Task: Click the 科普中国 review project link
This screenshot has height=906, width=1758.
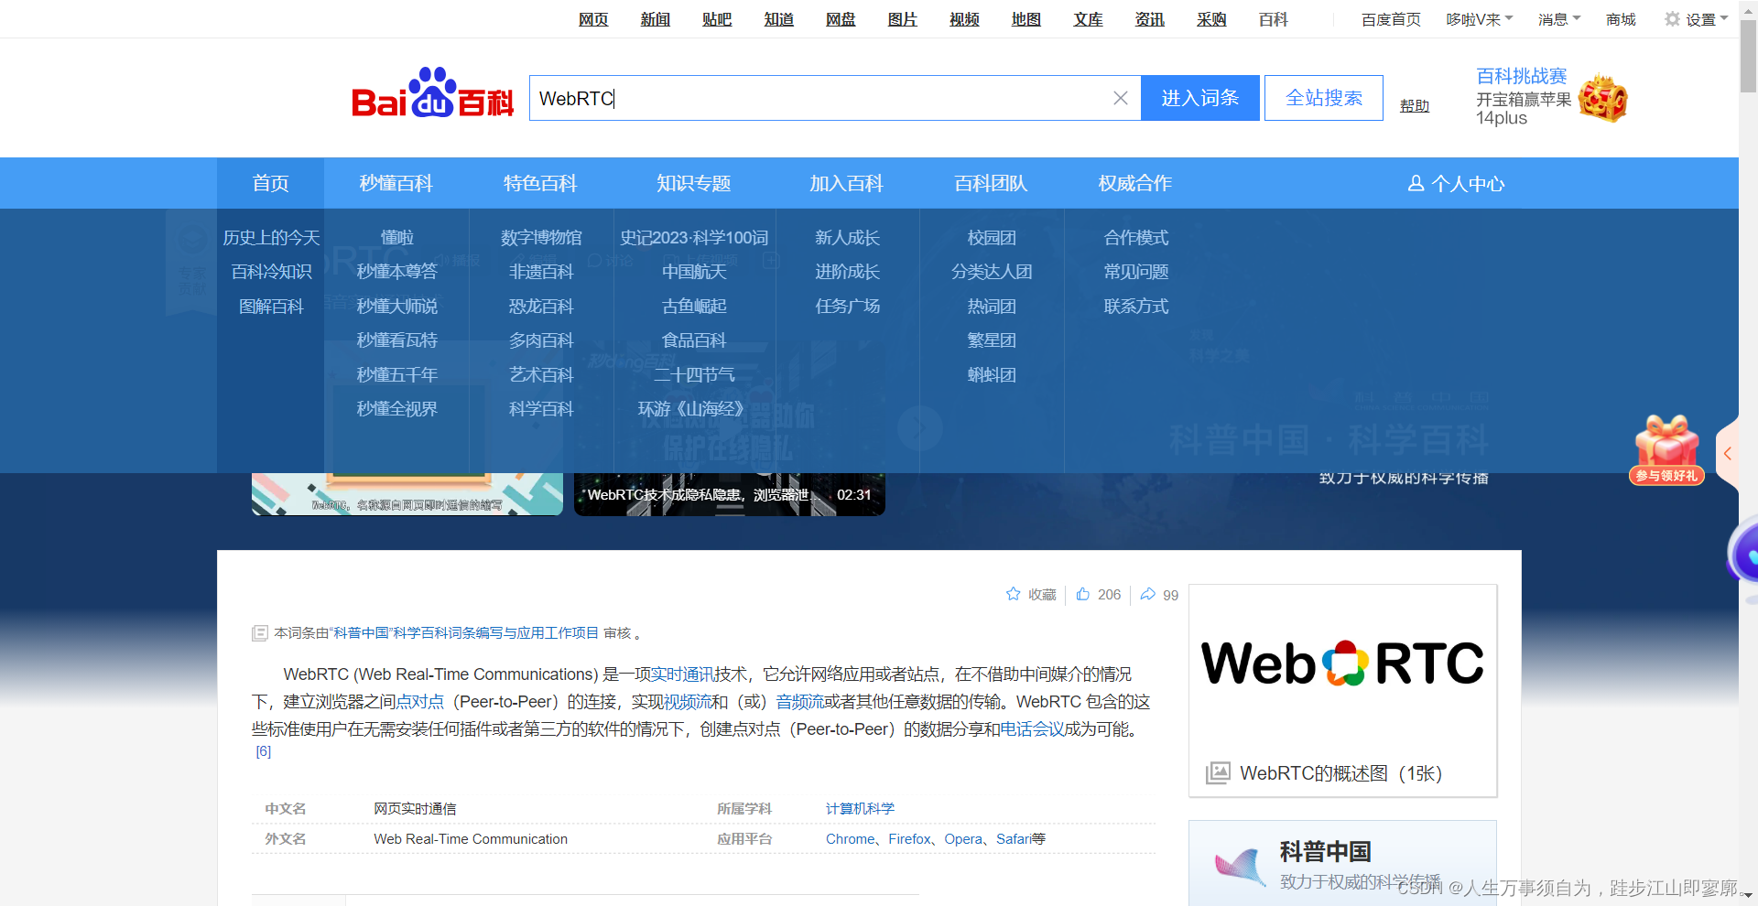Action: [466, 632]
